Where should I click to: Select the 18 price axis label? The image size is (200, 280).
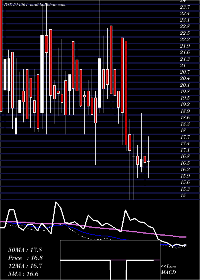(183, 130)
